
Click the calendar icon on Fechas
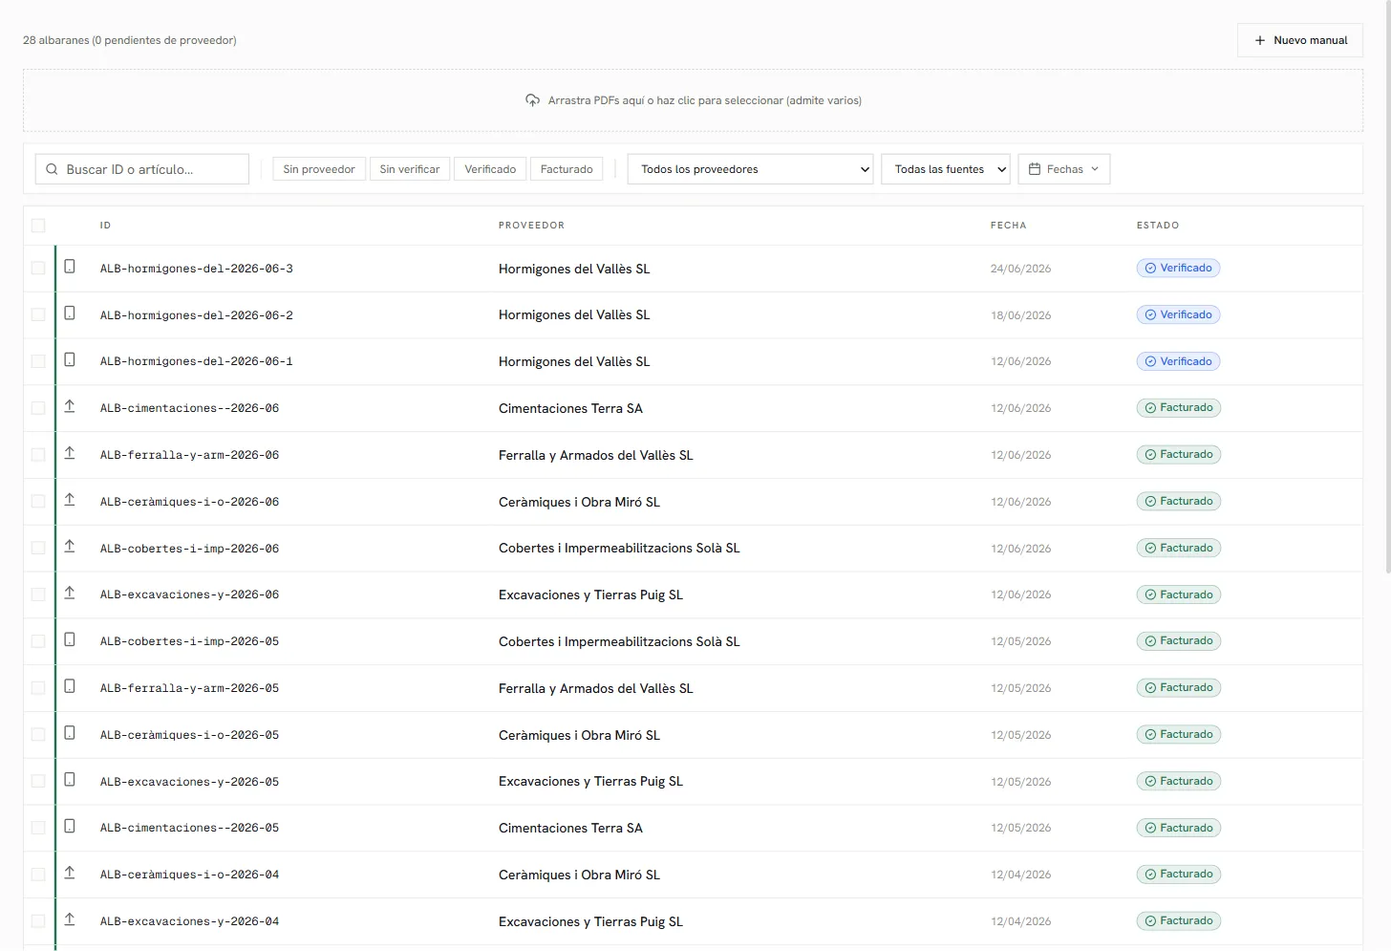1035,169
